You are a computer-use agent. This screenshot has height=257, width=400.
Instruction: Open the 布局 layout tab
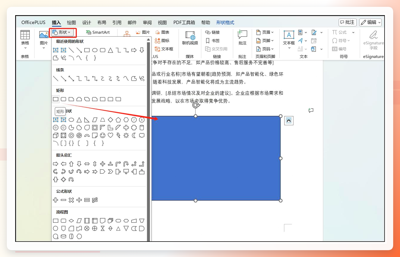[x=102, y=23]
